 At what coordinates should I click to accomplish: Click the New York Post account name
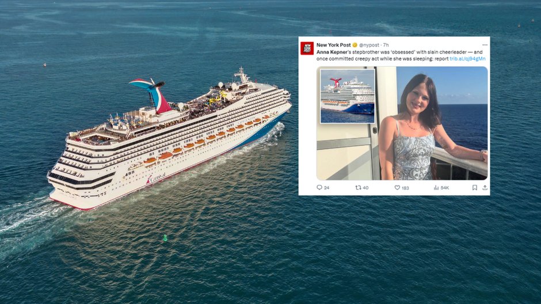coord(333,45)
